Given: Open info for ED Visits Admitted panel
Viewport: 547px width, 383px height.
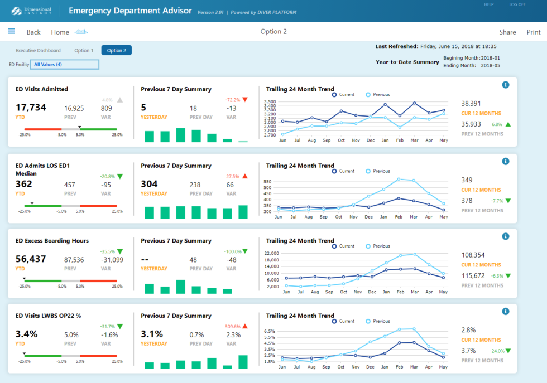Looking at the screenshot, I should [506, 85].
